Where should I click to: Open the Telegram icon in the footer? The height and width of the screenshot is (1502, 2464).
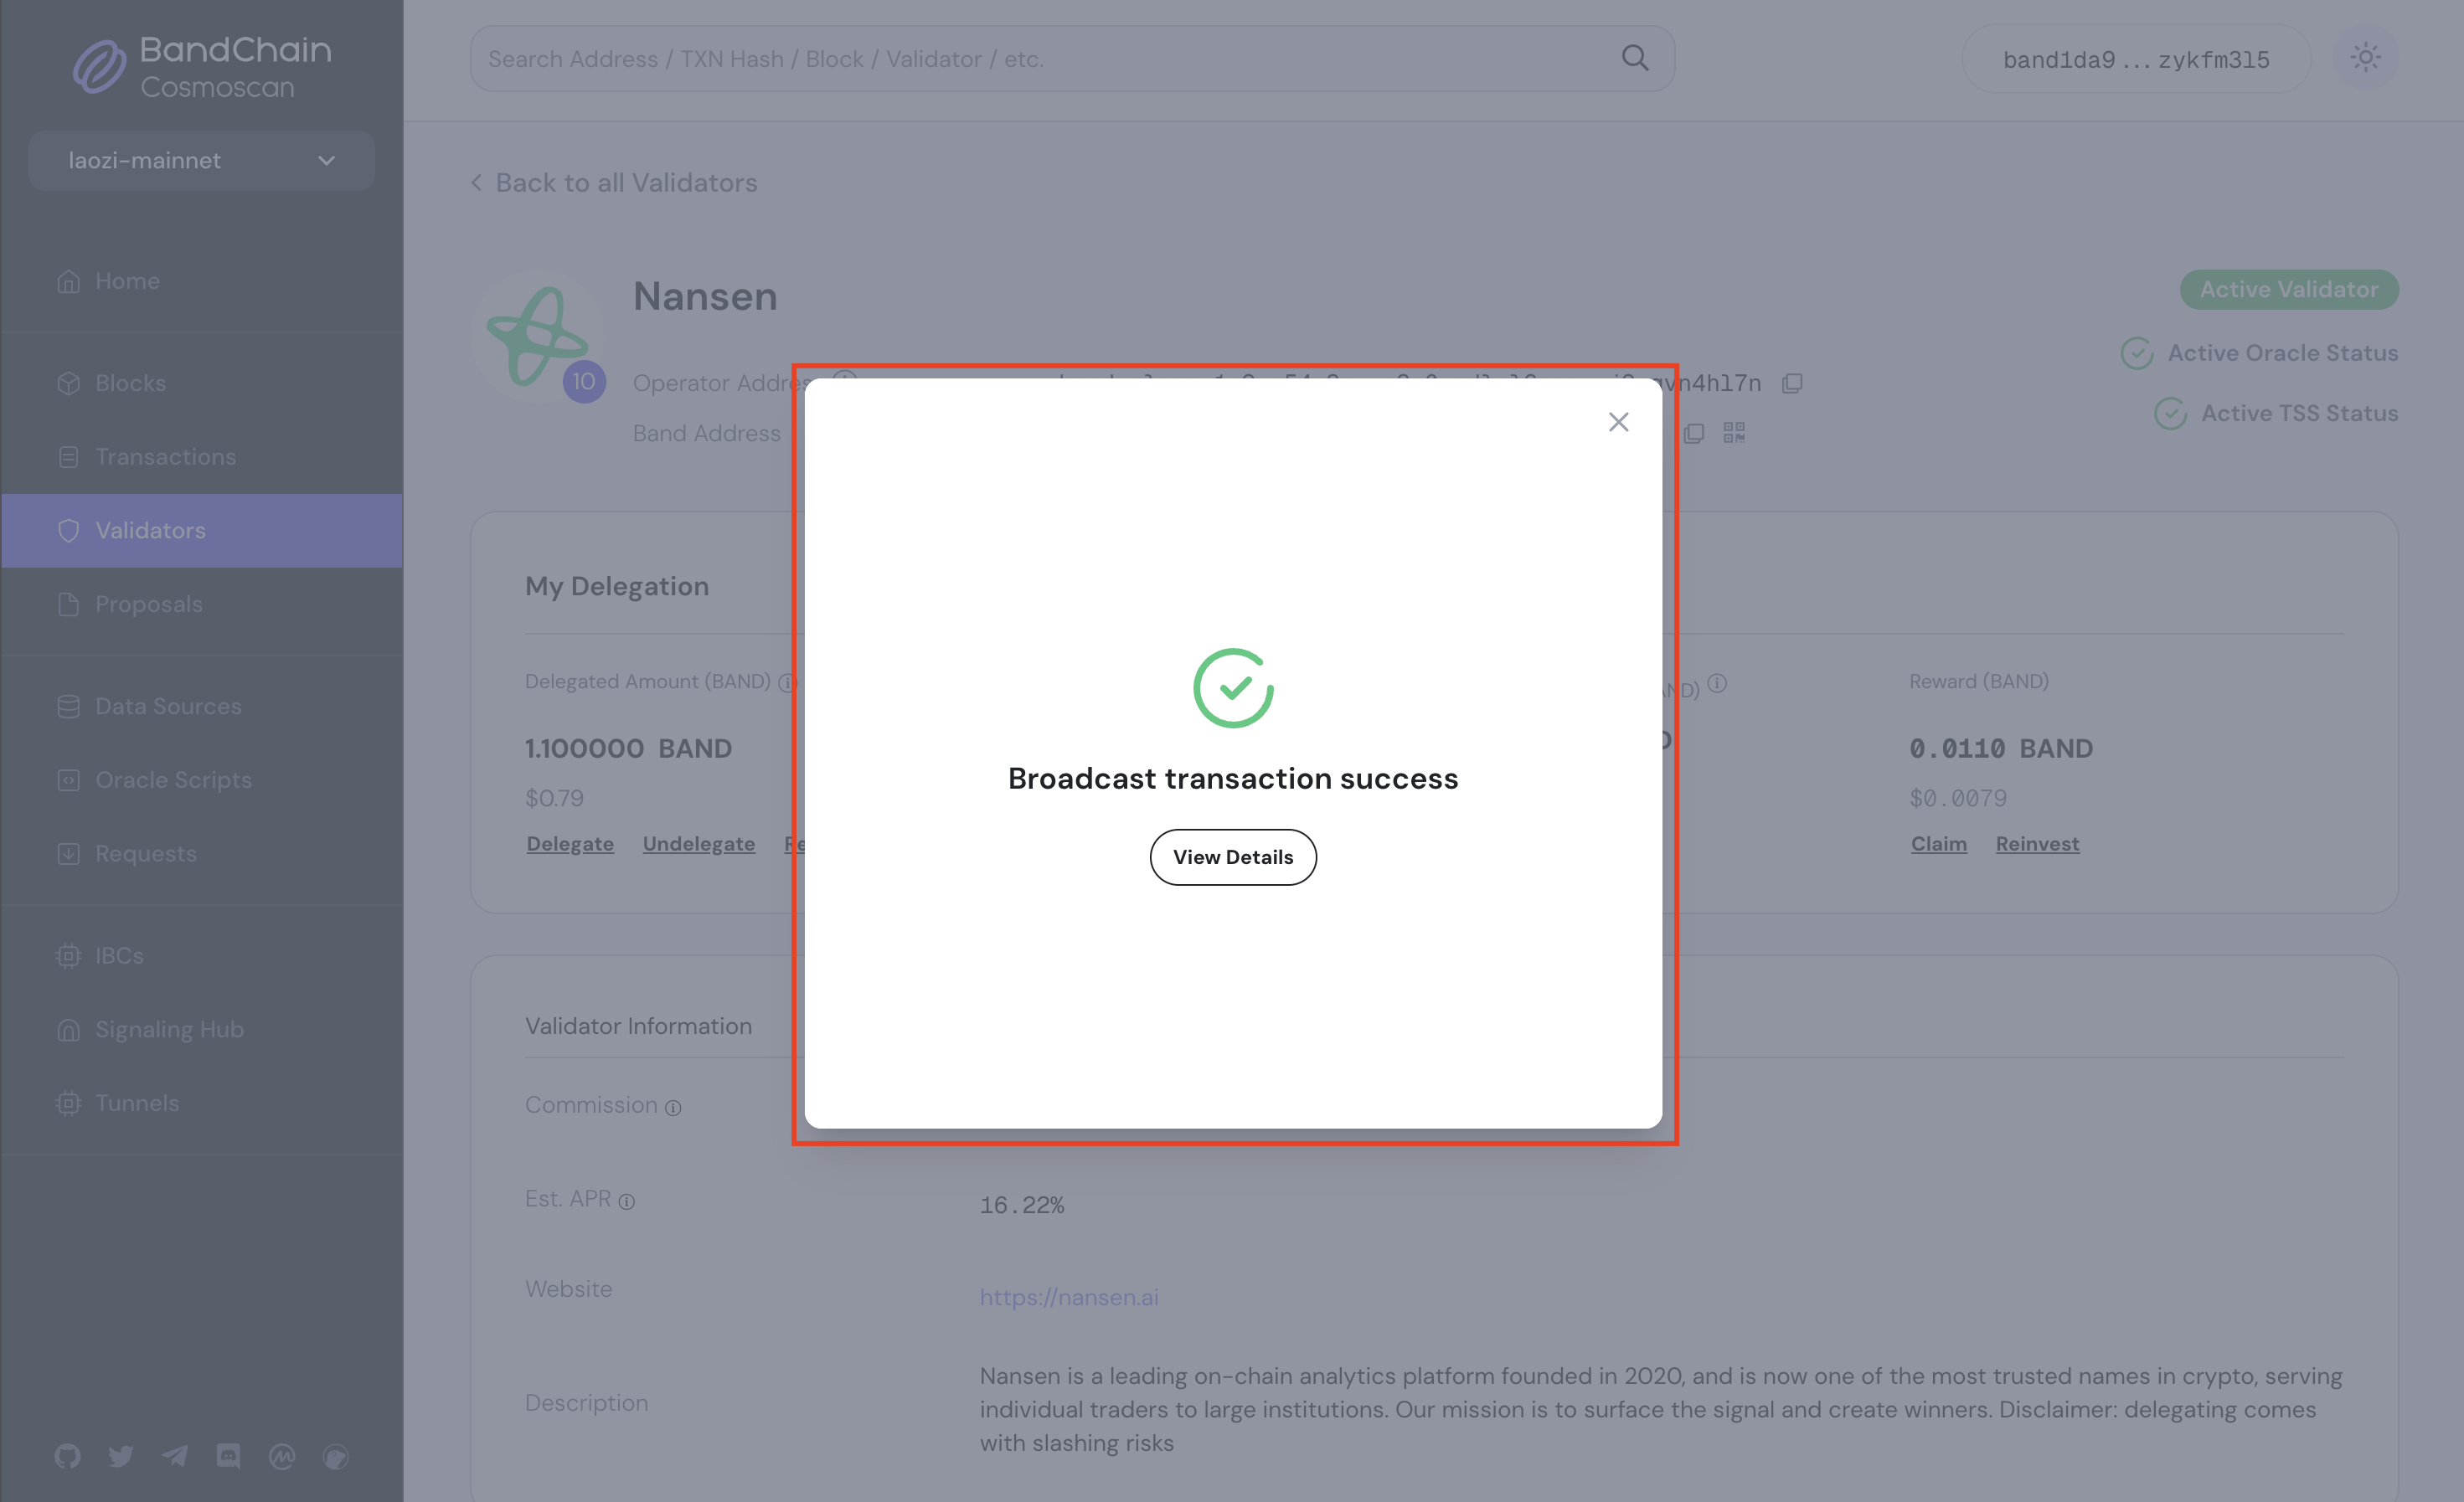175,1455
